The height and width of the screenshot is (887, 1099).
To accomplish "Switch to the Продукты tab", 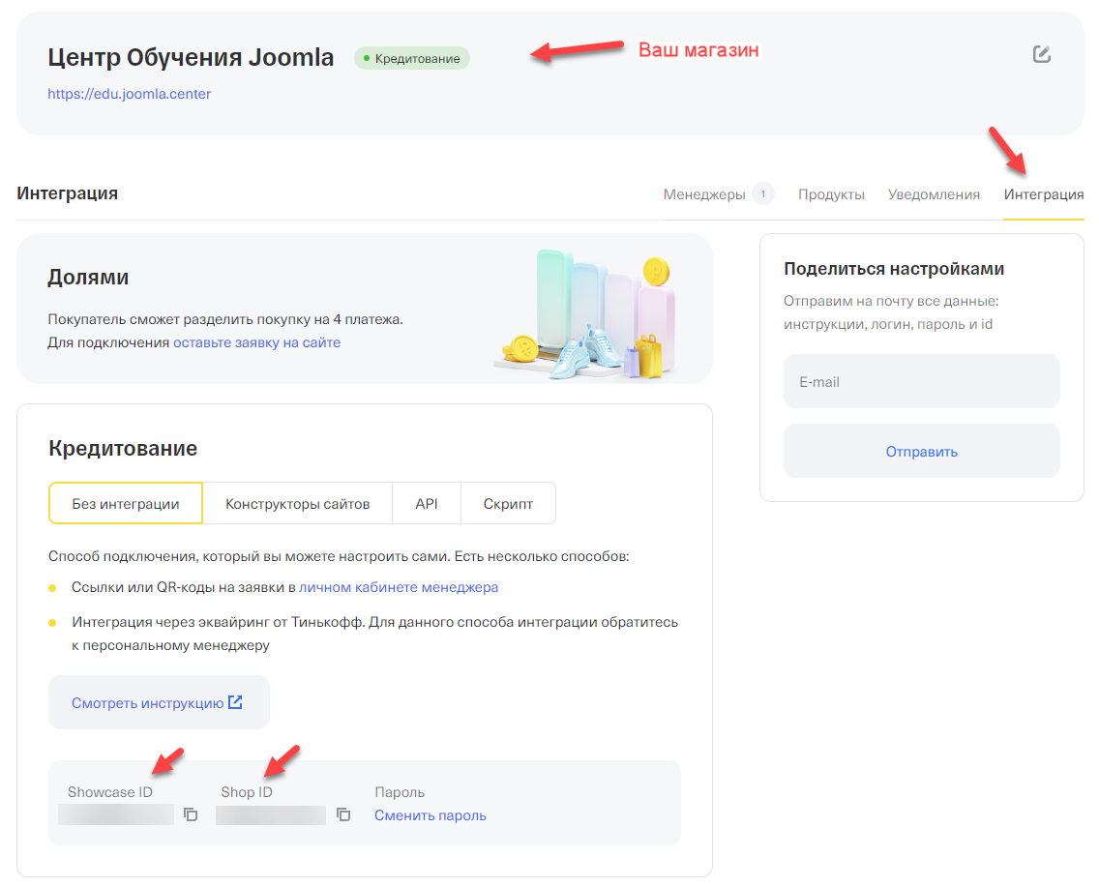I will point(831,194).
